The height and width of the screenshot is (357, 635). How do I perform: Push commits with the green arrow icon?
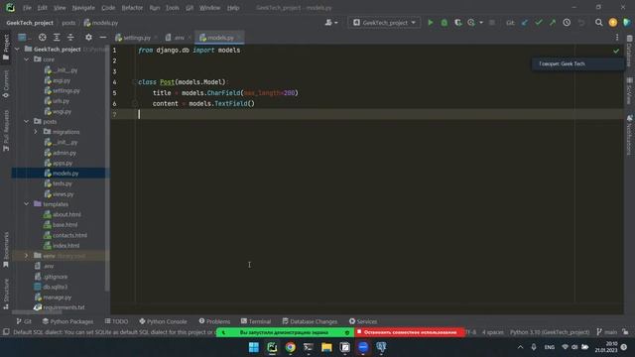tap(553, 23)
